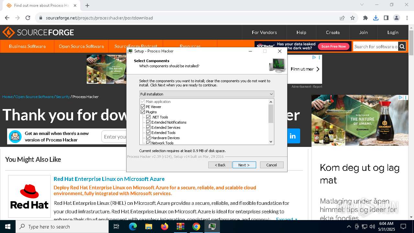Image resolution: width=414 pixels, height=233 pixels.
Task: Uncheck Extended Tools plugin
Action: [148, 133]
